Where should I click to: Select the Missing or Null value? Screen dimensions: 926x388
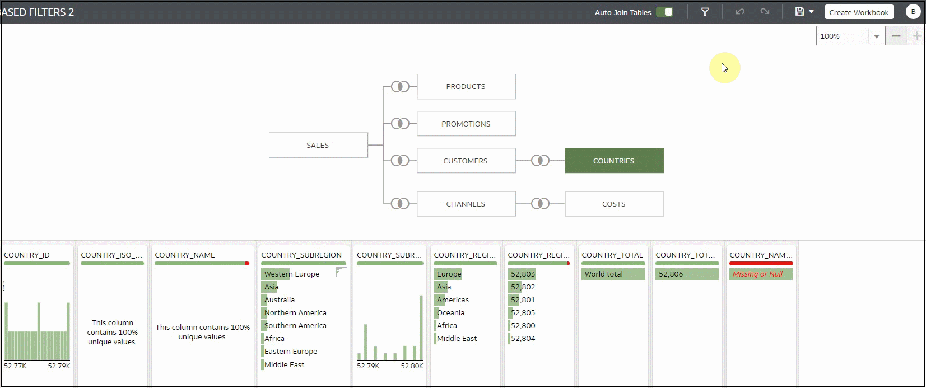tap(761, 274)
